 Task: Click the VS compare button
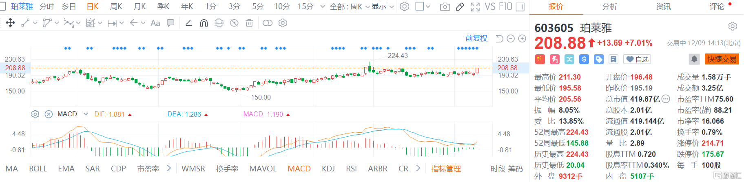[490, 7]
